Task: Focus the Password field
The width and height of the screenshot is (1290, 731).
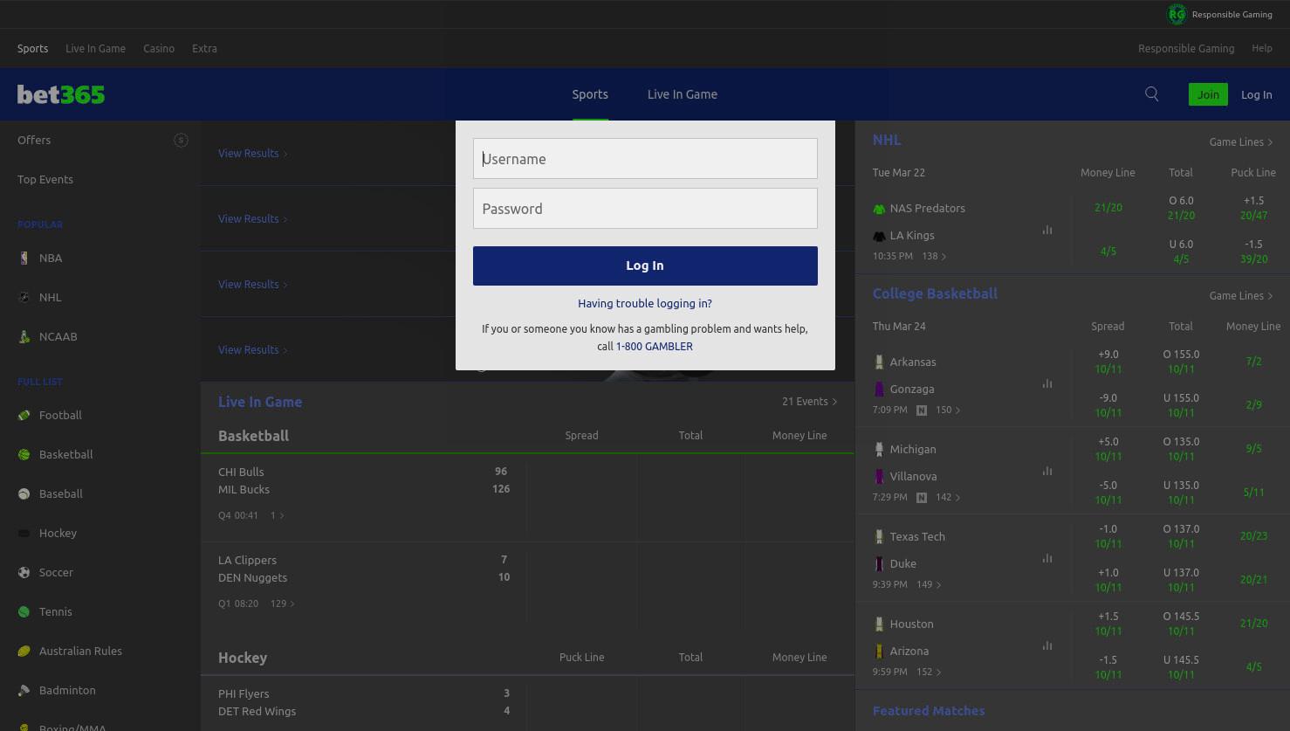Action: (x=645, y=208)
